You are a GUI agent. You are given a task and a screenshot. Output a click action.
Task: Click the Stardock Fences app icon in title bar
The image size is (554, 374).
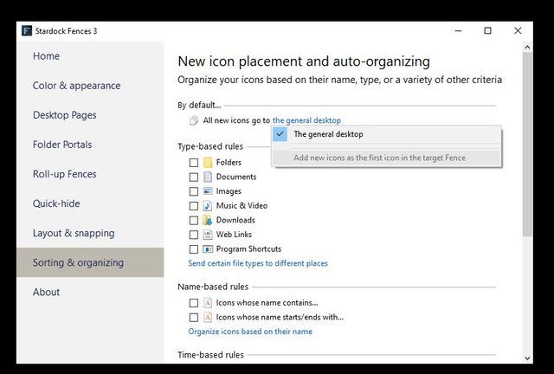pos(27,31)
